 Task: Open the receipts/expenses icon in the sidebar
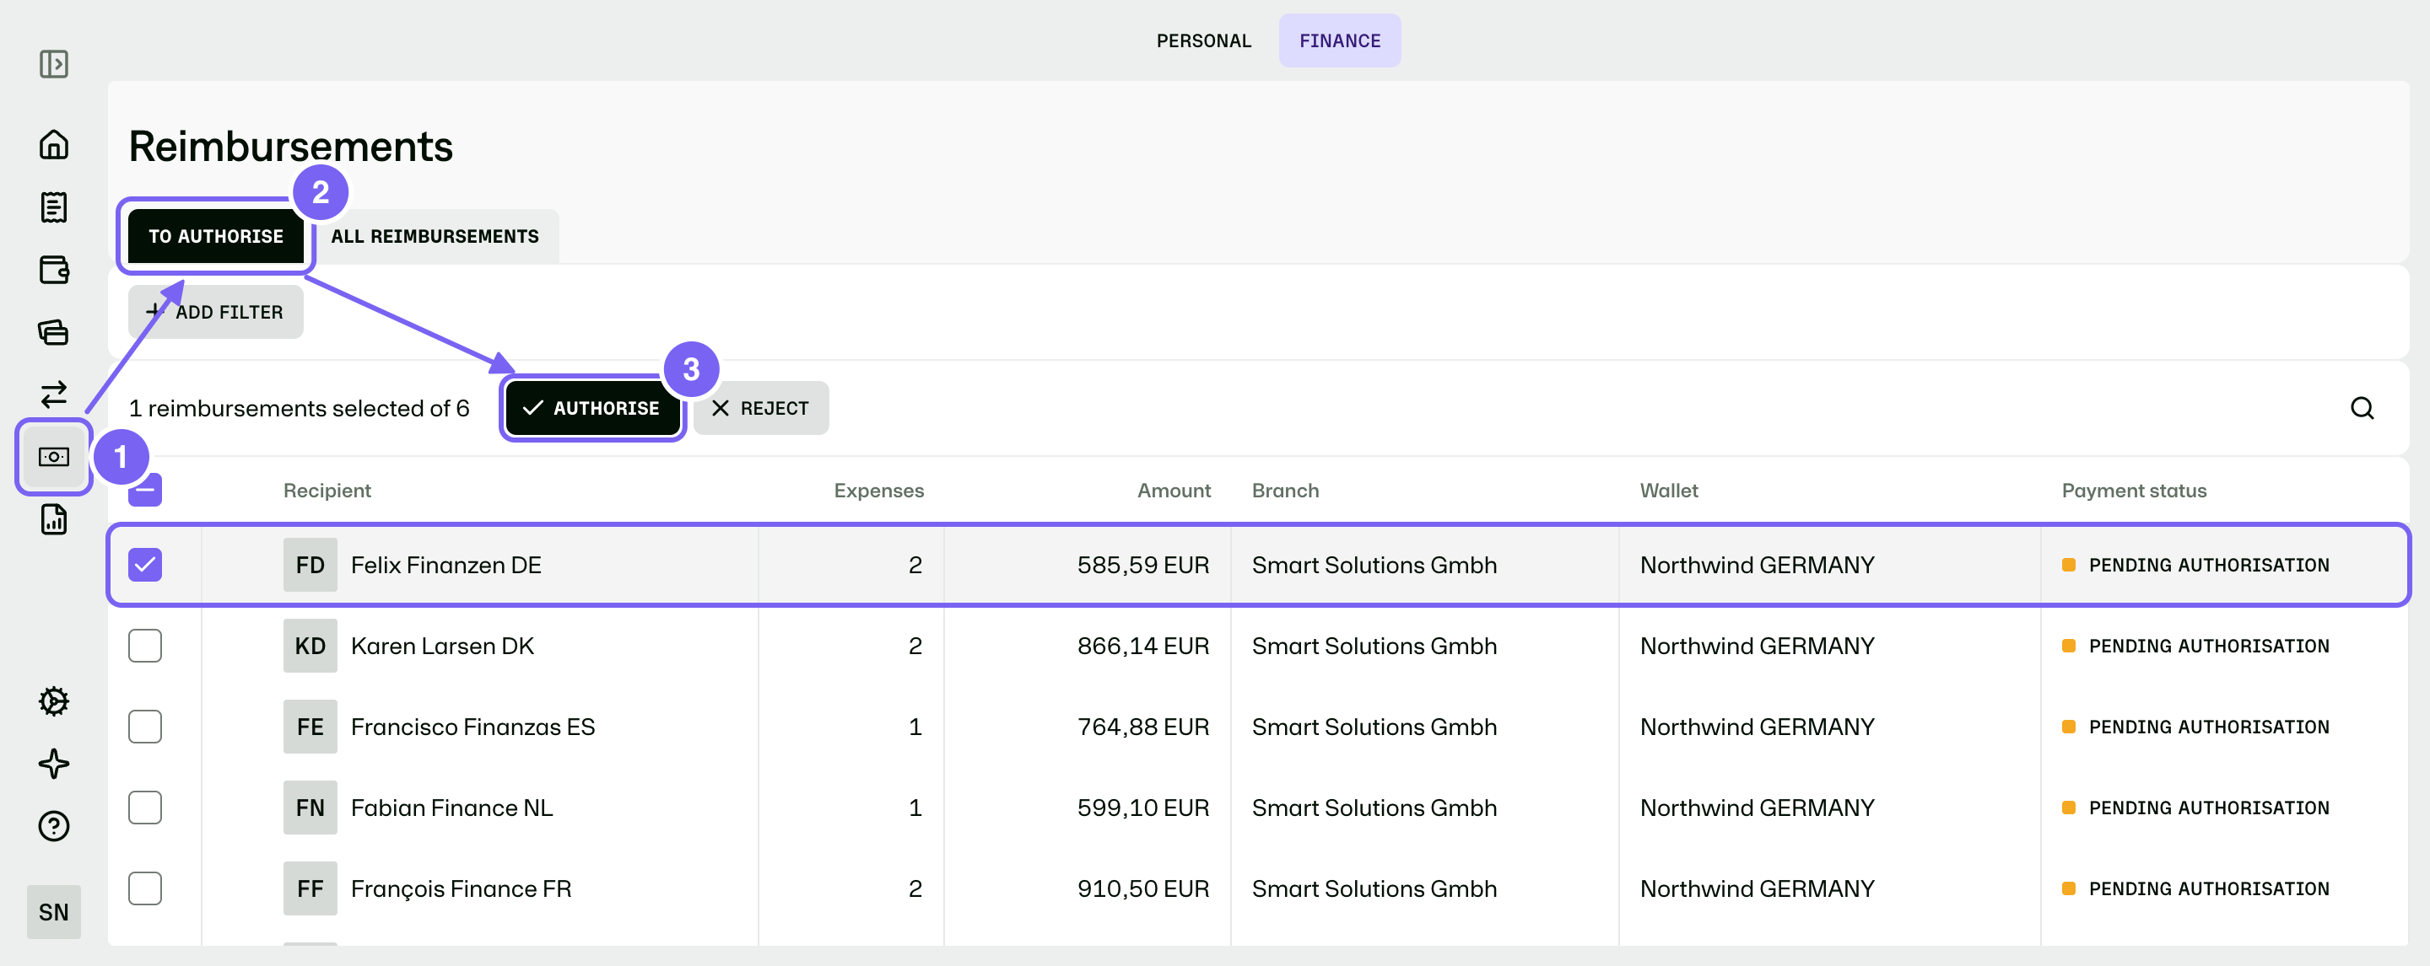pyautogui.click(x=54, y=207)
